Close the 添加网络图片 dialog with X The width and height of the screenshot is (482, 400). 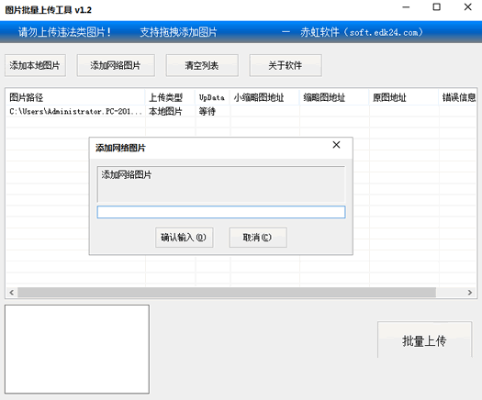(x=336, y=145)
